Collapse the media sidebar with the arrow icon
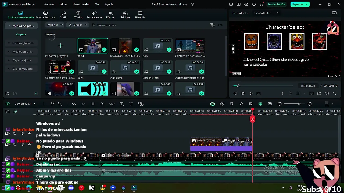 click(x=35, y=94)
